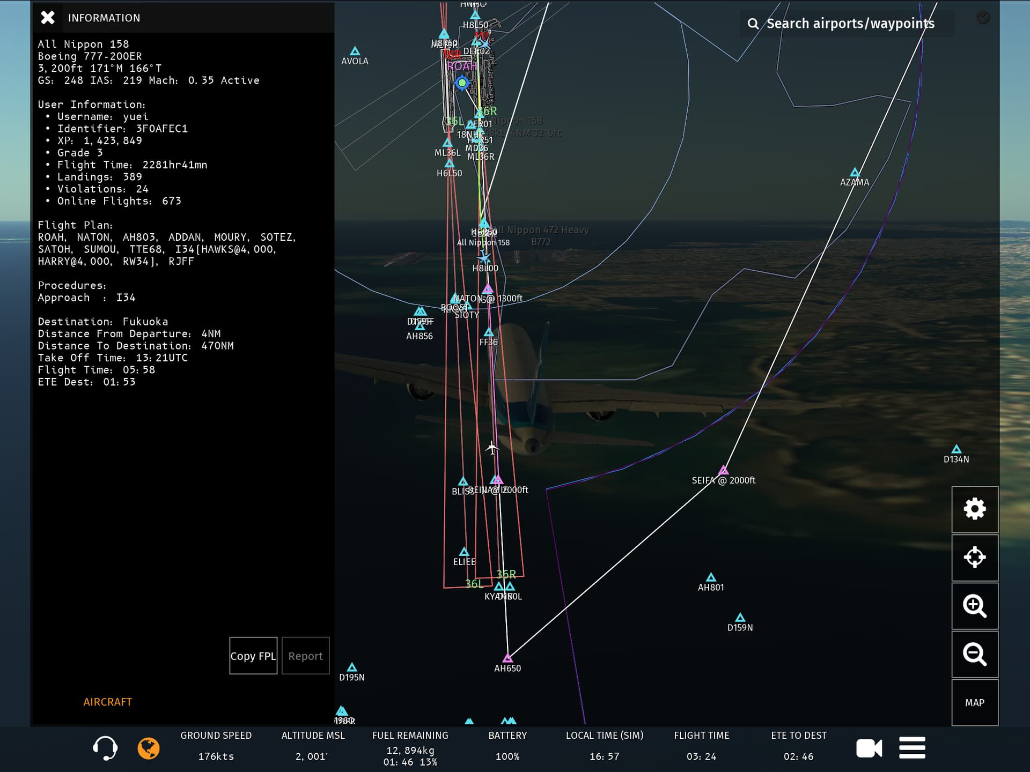The width and height of the screenshot is (1030, 772).
Task: Switch to the AIRCRAFT tab
Action: click(107, 702)
